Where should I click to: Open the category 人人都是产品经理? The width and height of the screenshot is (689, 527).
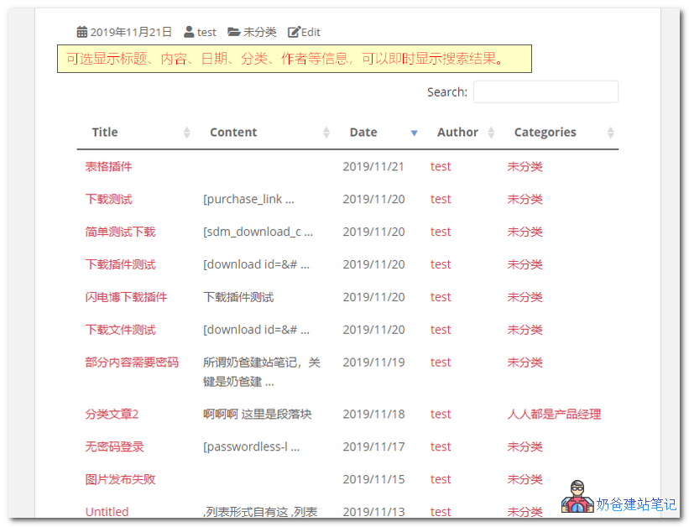554,414
